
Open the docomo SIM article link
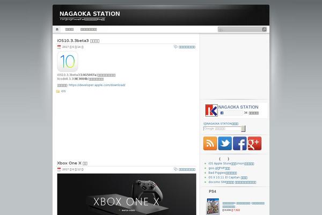pyautogui.click(x=232, y=182)
